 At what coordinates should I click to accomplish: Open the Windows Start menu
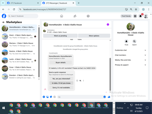[4, 108]
